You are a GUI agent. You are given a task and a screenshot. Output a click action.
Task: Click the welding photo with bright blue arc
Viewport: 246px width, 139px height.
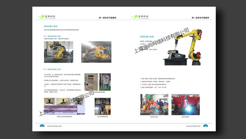[x=186, y=105]
